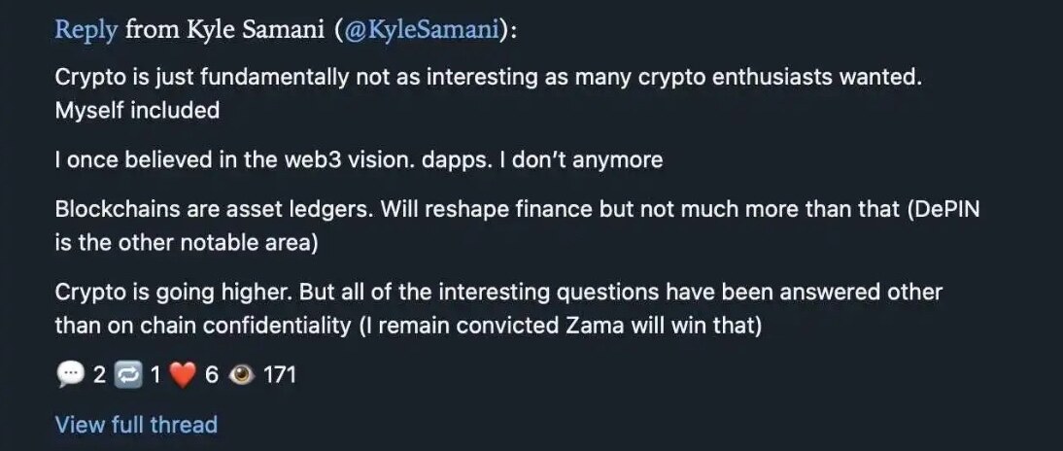This screenshot has width=1063, height=451.
Task: Click the speech bubble replies icon
Action: click(x=70, y=374)
